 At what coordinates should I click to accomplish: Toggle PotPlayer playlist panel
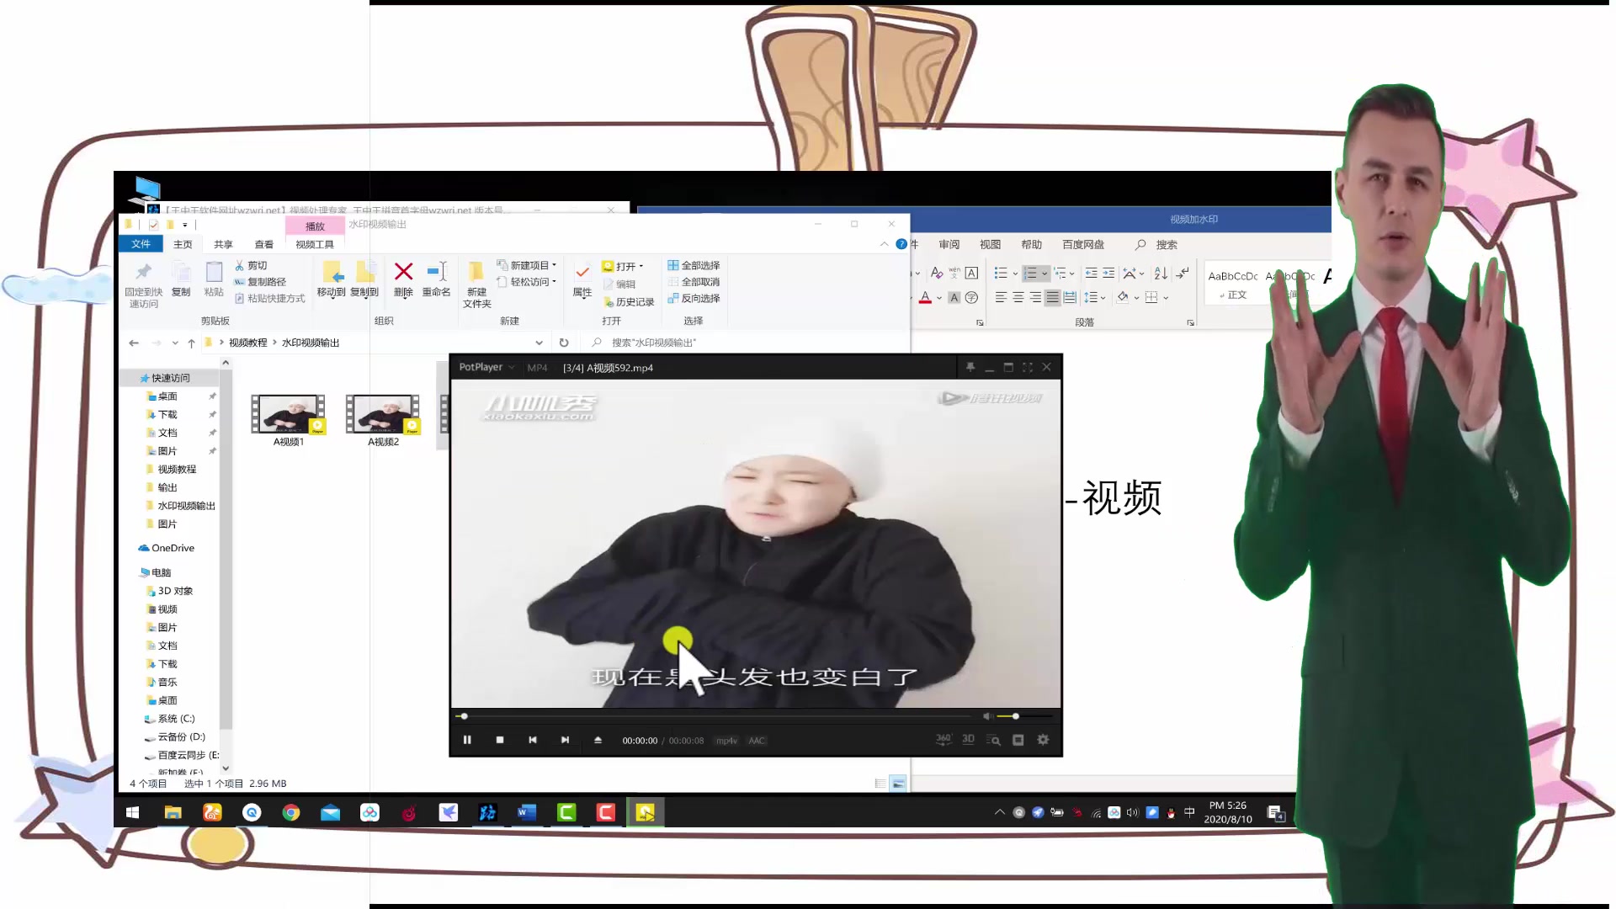coord(1018,740)
